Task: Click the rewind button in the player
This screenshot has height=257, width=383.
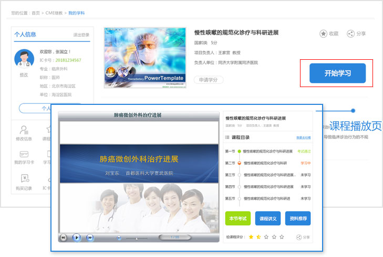Action: (63, 237)
